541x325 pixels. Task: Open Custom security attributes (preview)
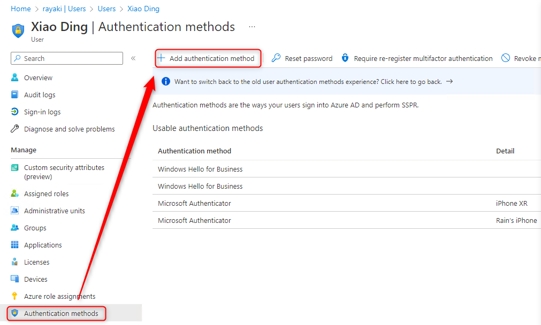[64, 172]
